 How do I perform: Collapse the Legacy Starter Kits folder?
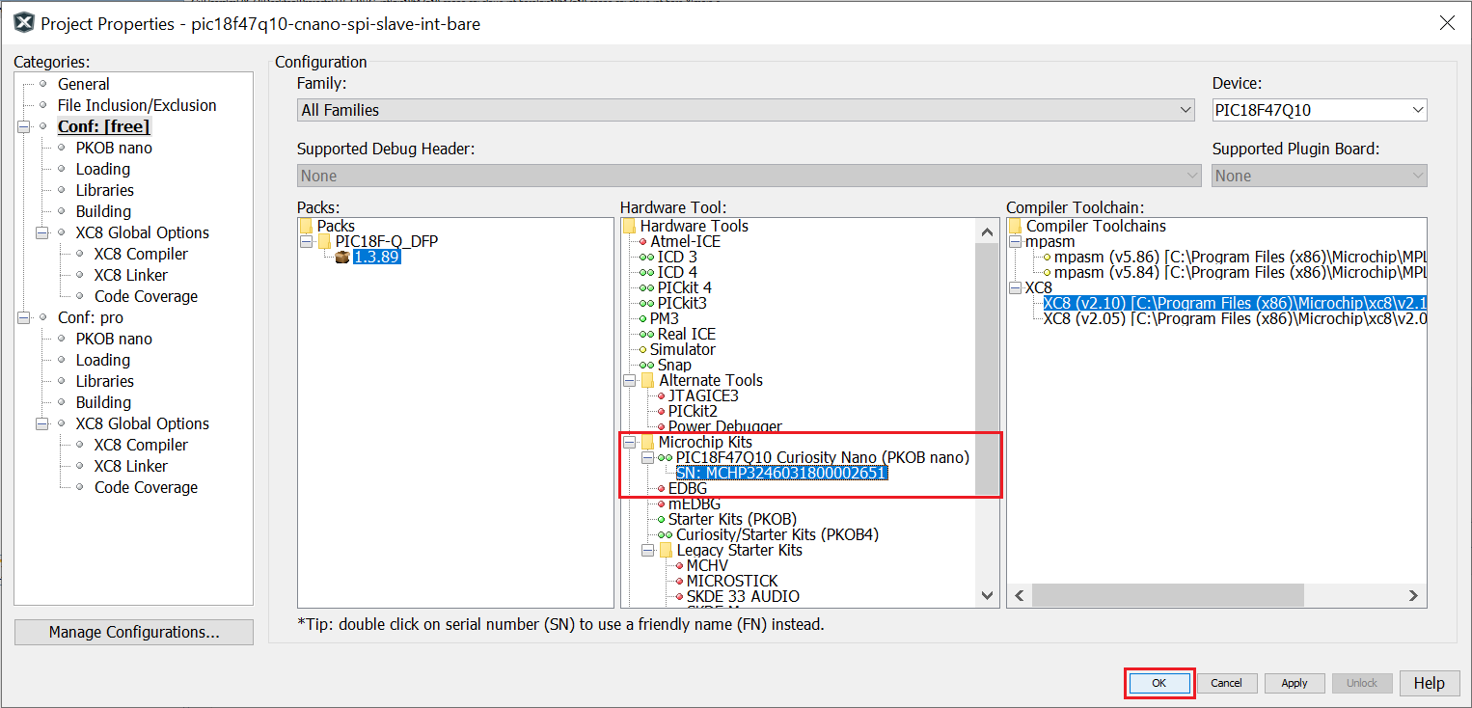648,550
